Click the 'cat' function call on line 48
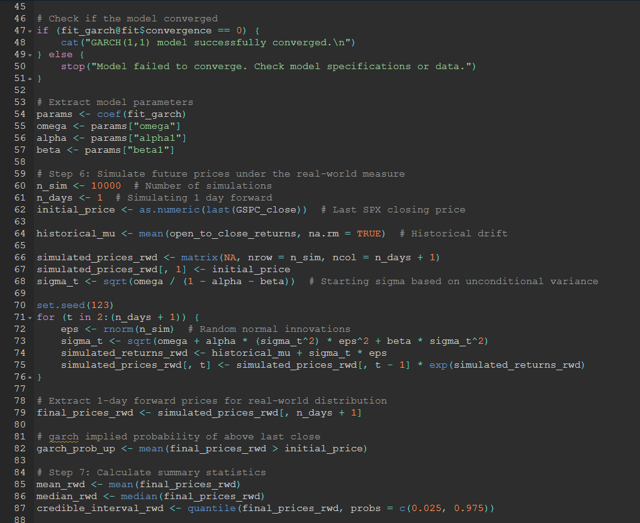Screen dimensions: 640x523 [70, 42]
